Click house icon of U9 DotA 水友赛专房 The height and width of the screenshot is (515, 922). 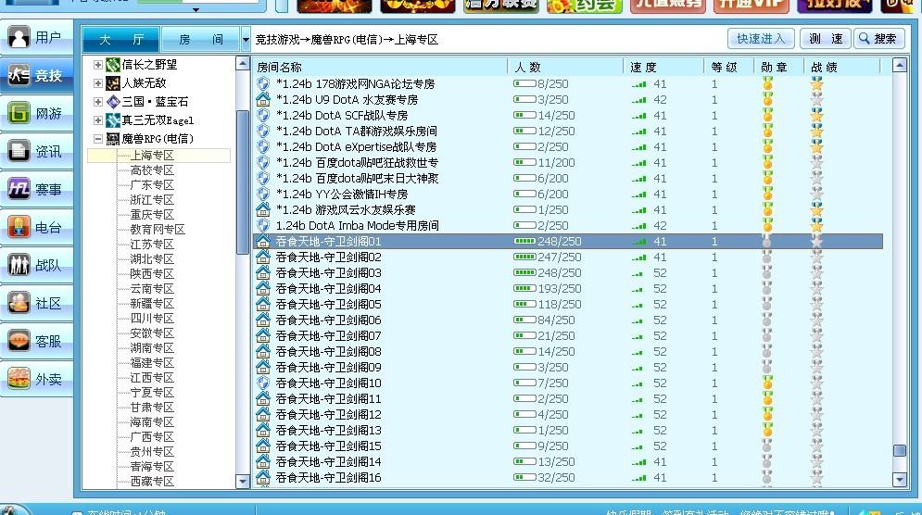[263, 99]
